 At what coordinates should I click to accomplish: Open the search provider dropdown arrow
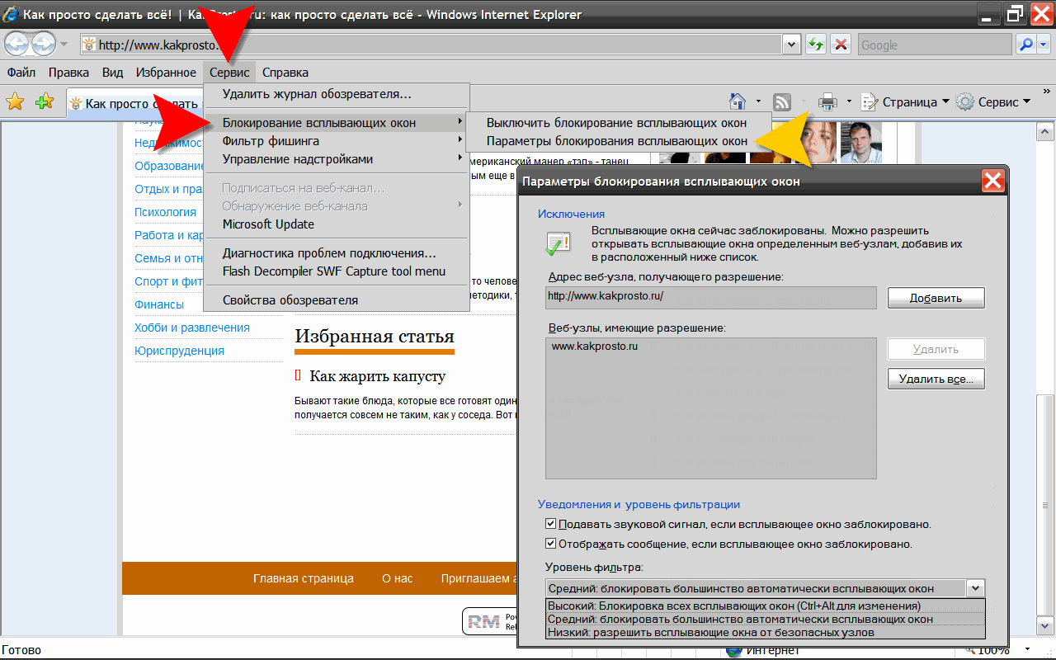1044,45
